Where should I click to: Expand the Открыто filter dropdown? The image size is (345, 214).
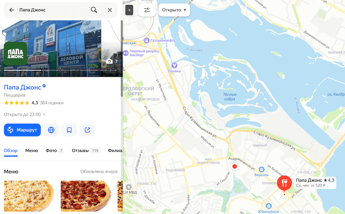pos(174,10)
